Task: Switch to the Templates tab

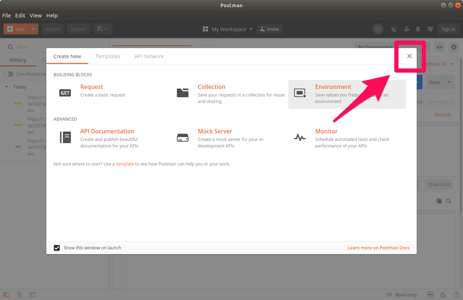Action: 108,56
